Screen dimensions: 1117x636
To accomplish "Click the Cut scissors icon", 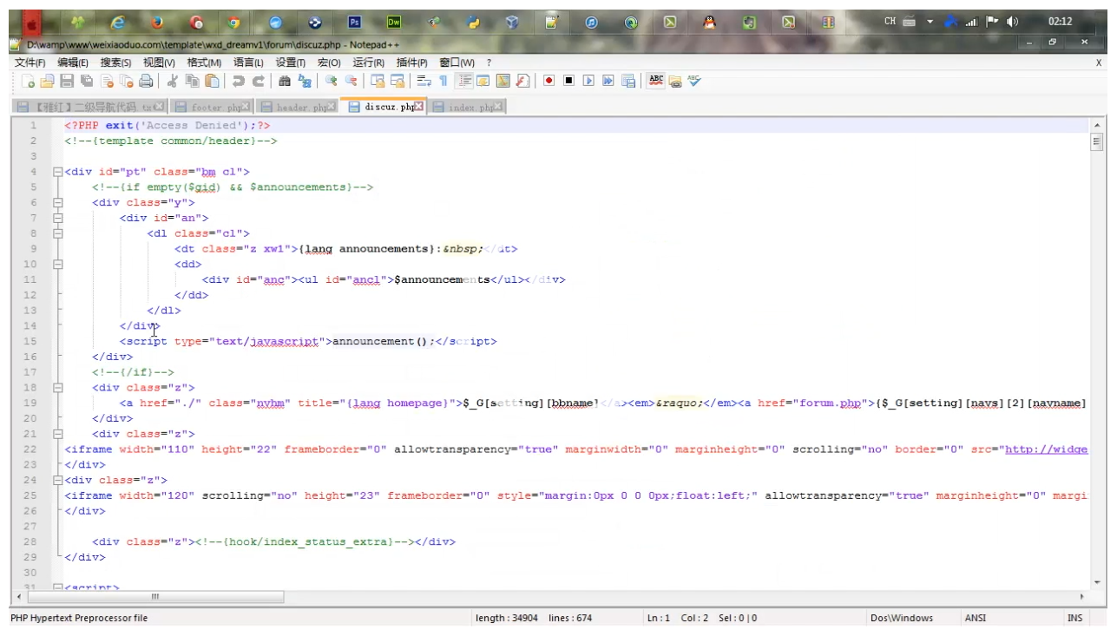I will point(172,81).
